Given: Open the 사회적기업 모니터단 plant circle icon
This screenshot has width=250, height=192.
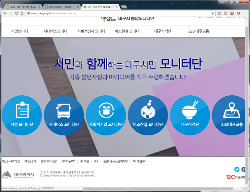Looking at the screenshot, I should point(106,115).
